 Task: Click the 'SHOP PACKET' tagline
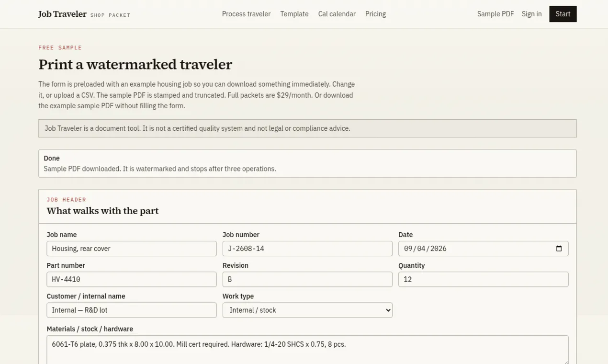click(111, 15)
